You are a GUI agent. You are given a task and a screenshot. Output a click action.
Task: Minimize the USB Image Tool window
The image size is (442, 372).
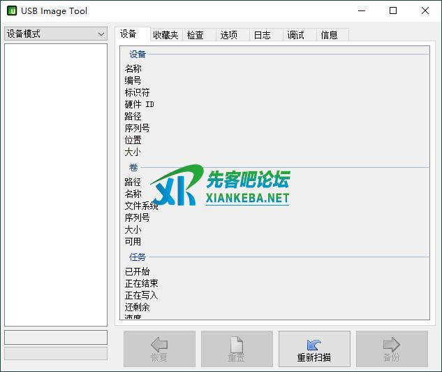[361, 11]
